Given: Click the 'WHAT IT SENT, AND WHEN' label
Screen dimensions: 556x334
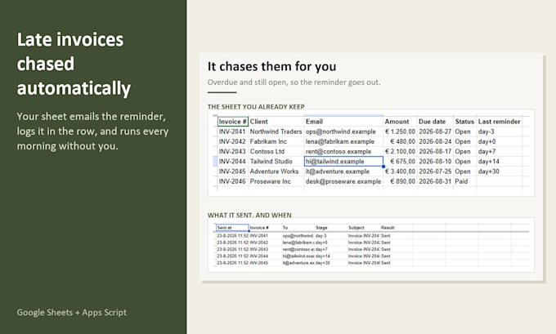Looking at the screenshot, I should click(x=249, y=215).
